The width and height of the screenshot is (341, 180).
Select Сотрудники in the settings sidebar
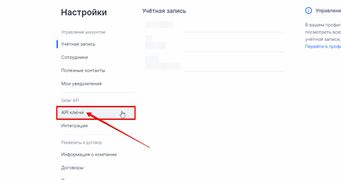pos(75,57)
